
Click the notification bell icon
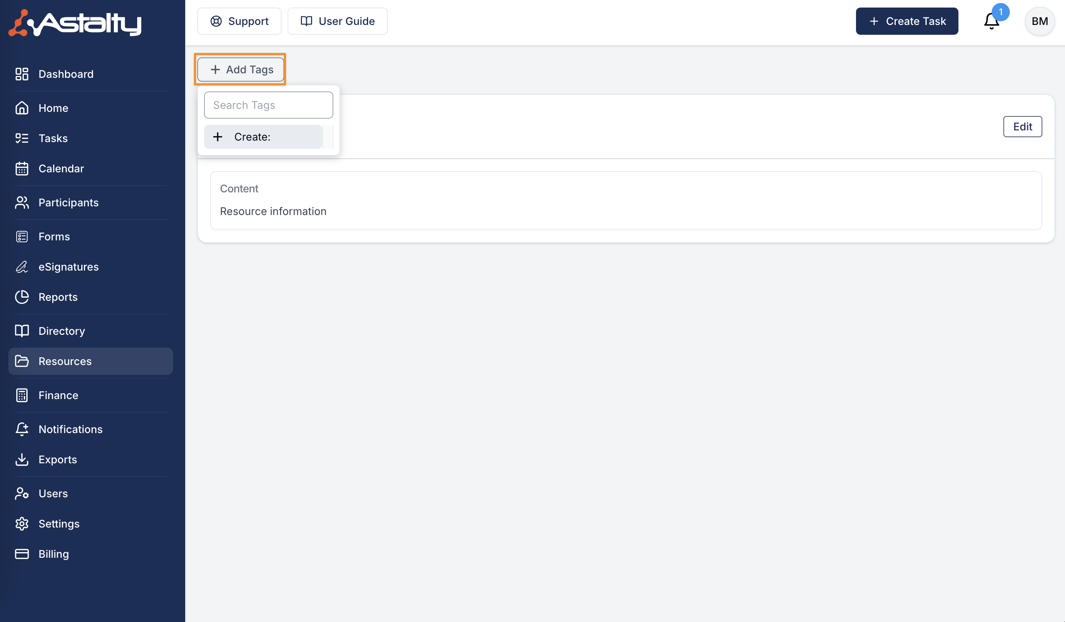tap(991, 21)
